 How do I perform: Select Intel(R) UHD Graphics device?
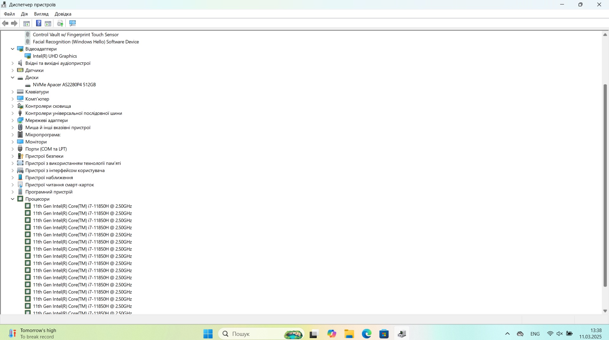pos(55,56)
